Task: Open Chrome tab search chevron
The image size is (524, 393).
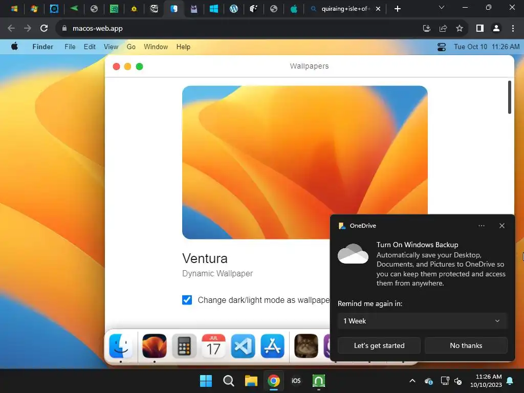Action: pos(442,7)
